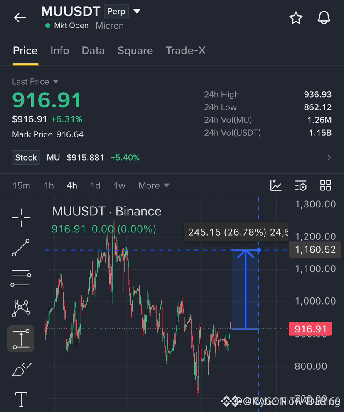This screenshot has height=412, width=344.
Task: Tap the Mkt Open status badge
Action: coord(66,25)
